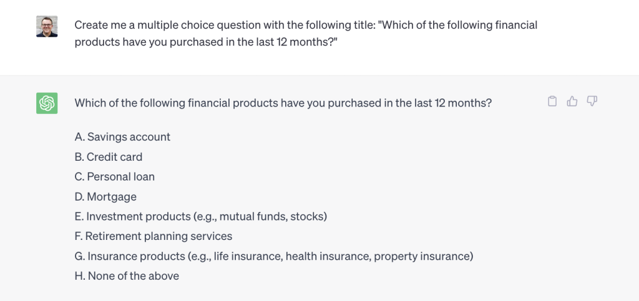639x301 pixels.
Task: Click the user prompt message text
Action: pos(306,34)
